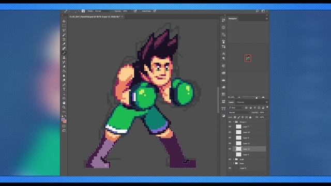This screenshot has width=331, height=186.
Task: Hide the draft folder eye icon
Action: (x=230, y=160)
